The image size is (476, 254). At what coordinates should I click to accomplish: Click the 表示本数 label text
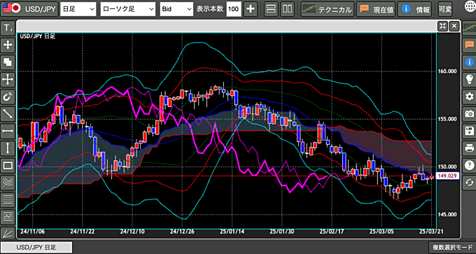210,9
